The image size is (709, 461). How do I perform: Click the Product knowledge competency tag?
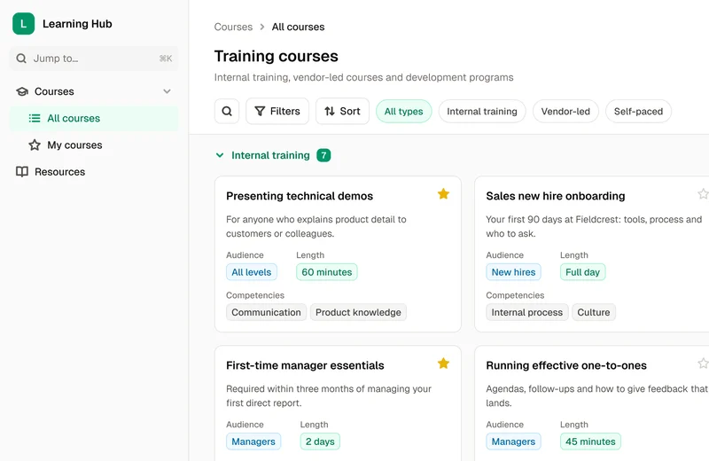[x=358, y=312]
